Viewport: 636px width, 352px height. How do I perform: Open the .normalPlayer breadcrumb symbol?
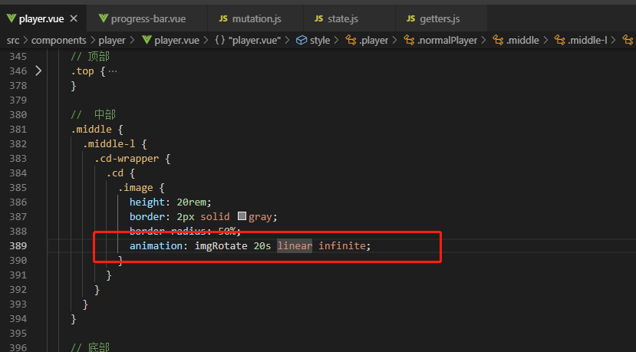[x=447, y=40]
